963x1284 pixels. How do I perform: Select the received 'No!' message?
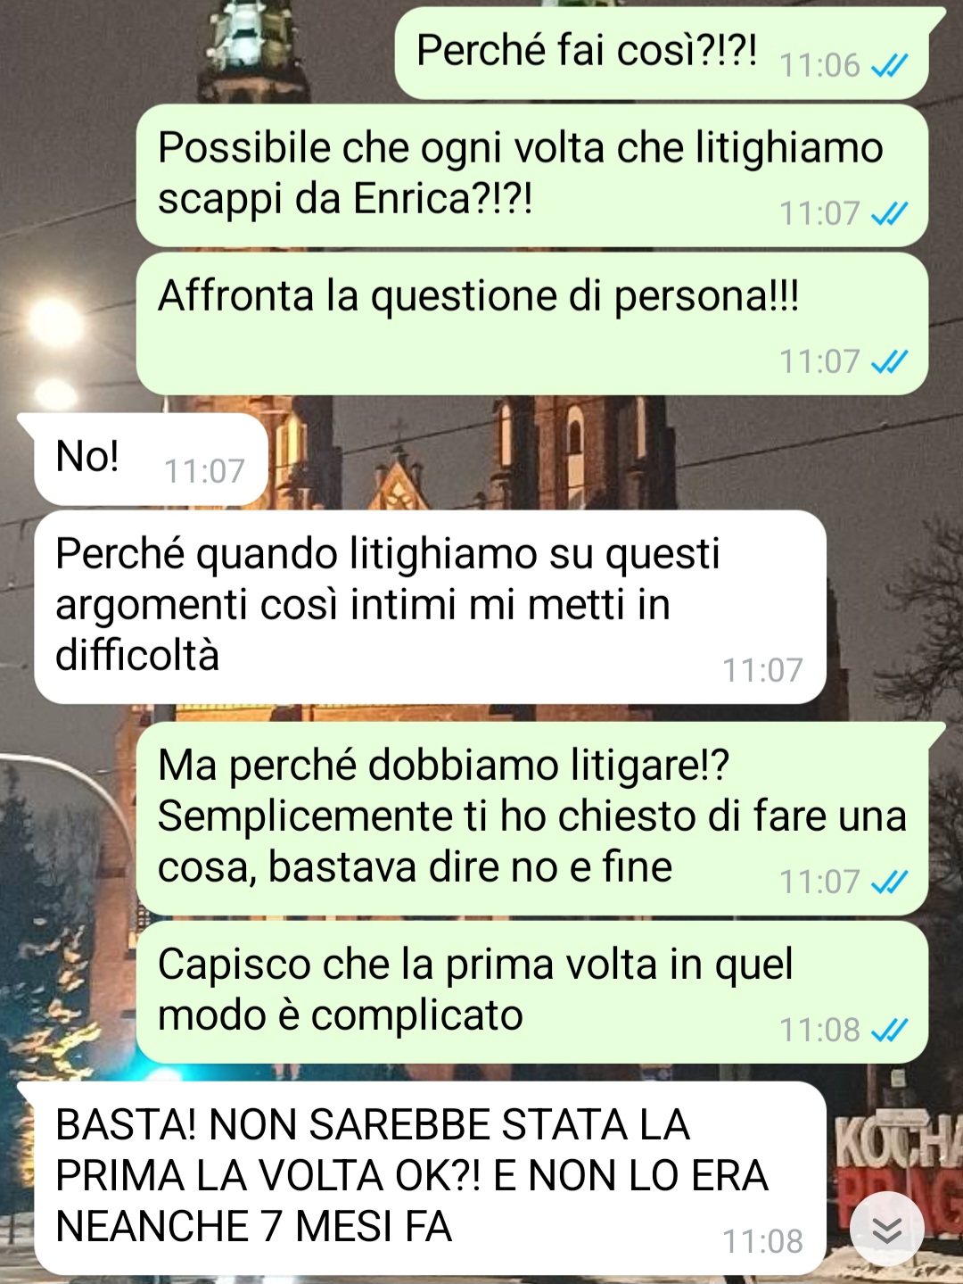pos(144,459)
